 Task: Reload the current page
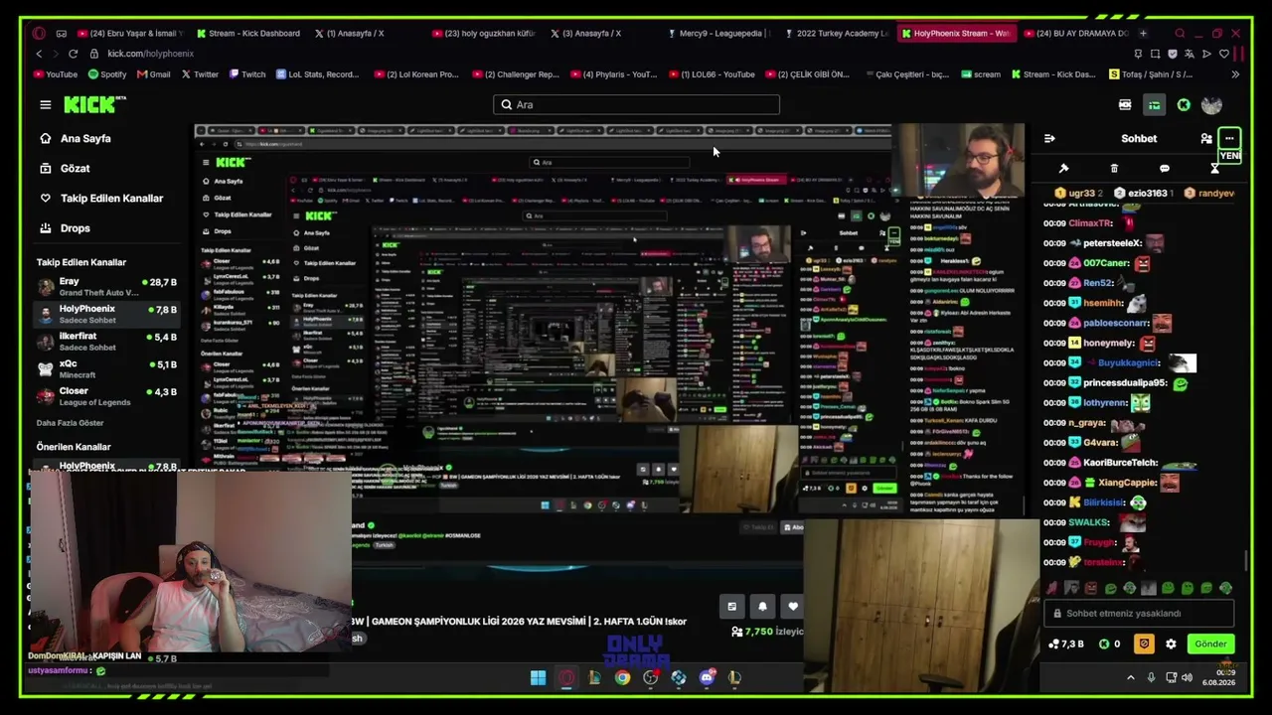pyautogui.click(x=73, y=54)
